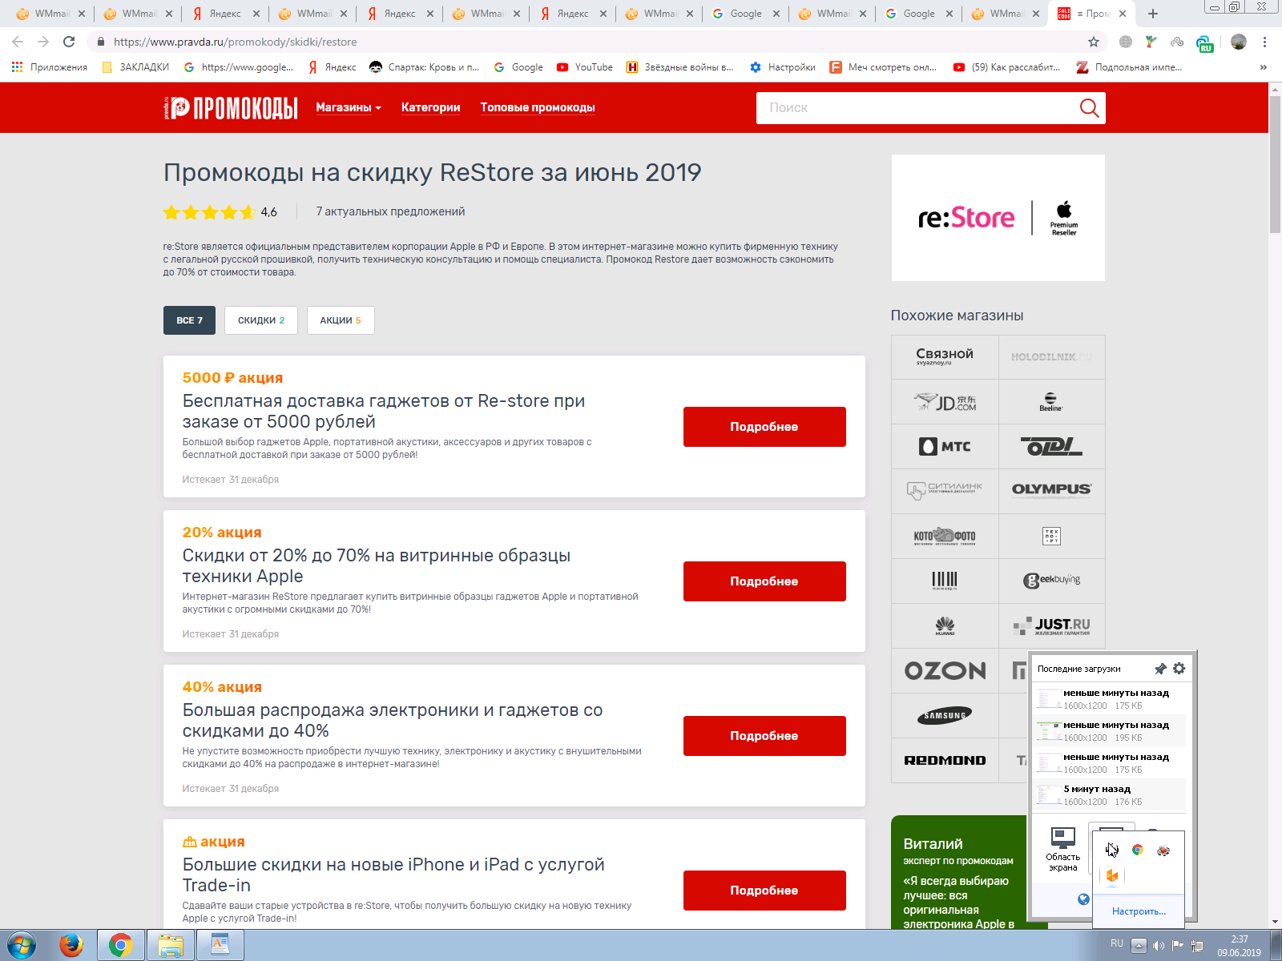This screenshot has width=1282, height=961.
Task: Click the grey globe extension icon
Action: pos(1126,42)
